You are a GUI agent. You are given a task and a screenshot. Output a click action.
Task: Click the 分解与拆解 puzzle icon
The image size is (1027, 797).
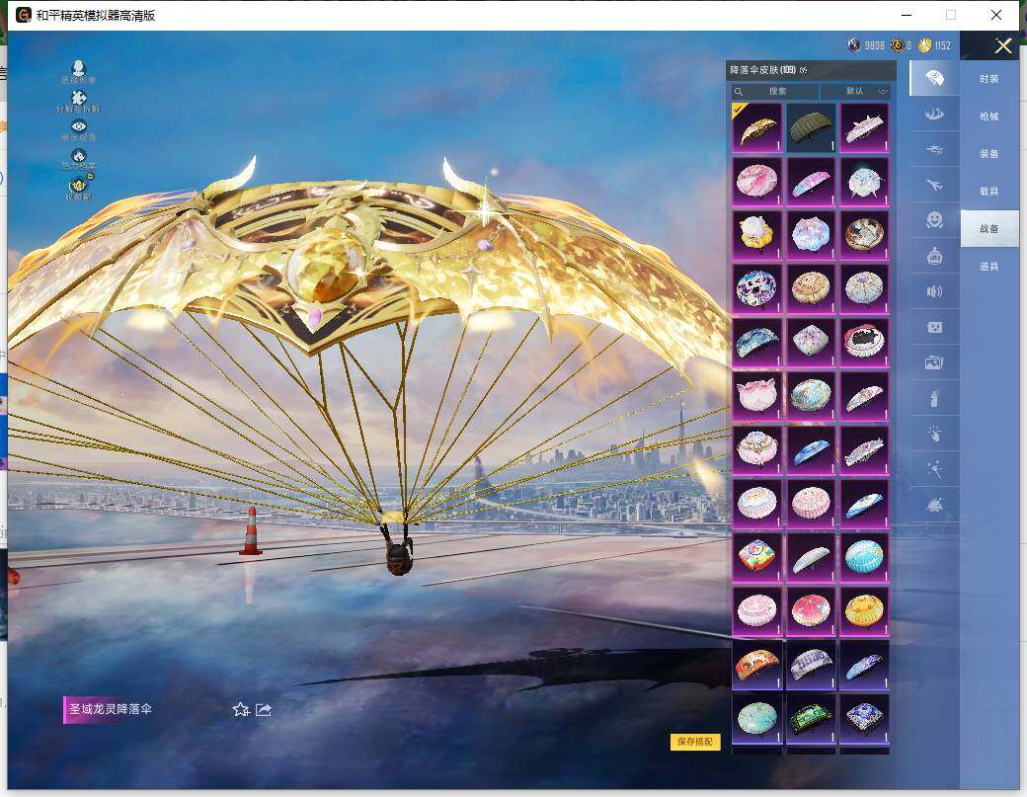click(79, 98)
